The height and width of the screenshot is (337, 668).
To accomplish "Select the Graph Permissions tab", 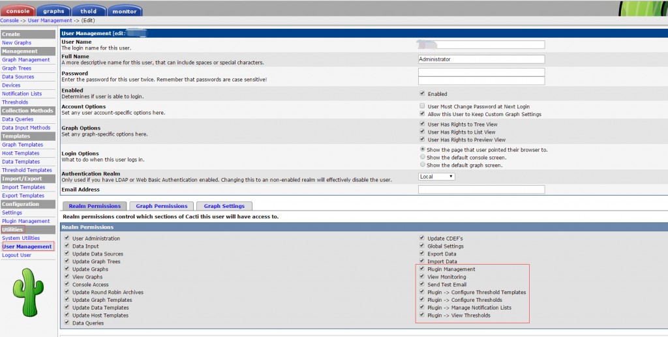I will pos(162,206).
